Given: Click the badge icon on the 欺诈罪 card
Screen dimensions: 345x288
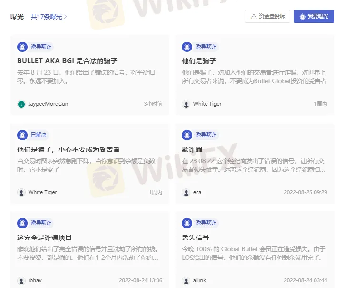Looking at the screenshot, I should click(187, 135).
